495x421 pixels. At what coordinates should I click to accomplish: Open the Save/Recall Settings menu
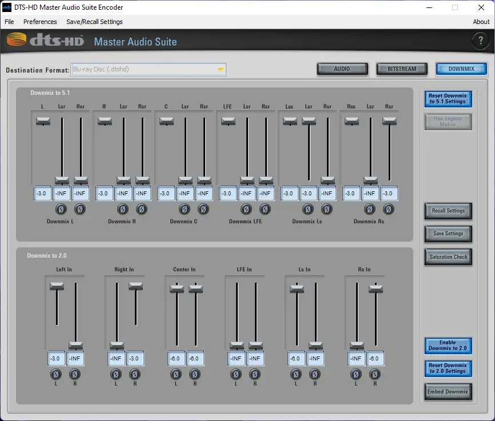94,22
